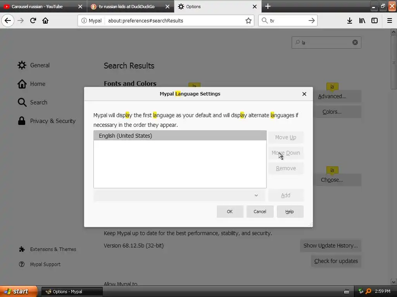Open the Windows start menu
Image resolution: width=397 pixels, height=297 pixels.
coord(19,292)
